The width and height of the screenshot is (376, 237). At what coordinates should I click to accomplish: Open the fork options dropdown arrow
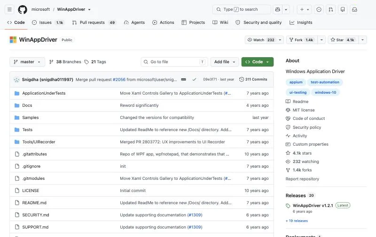(x=321, y=40)
